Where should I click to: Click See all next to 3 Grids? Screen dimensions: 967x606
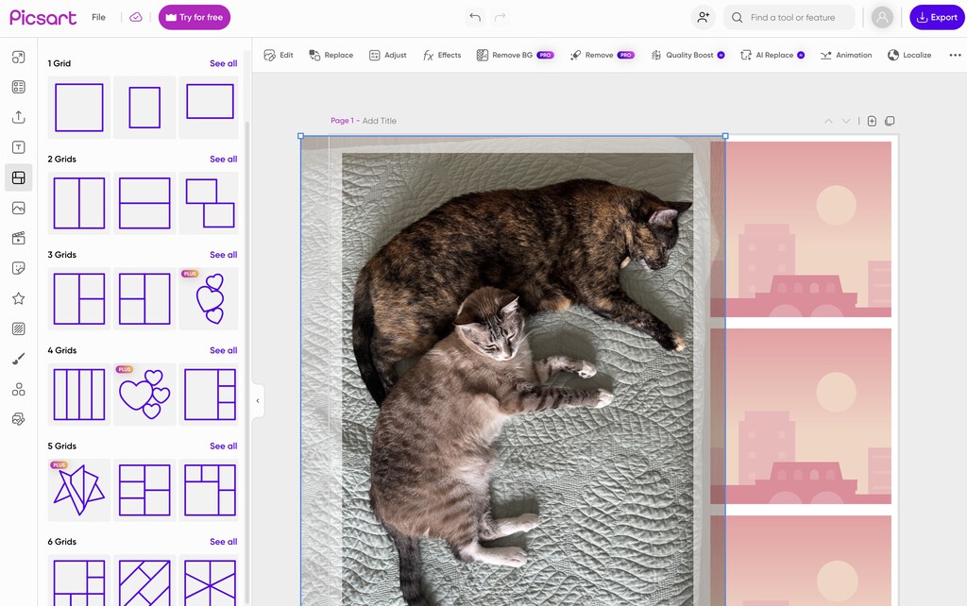223,255
